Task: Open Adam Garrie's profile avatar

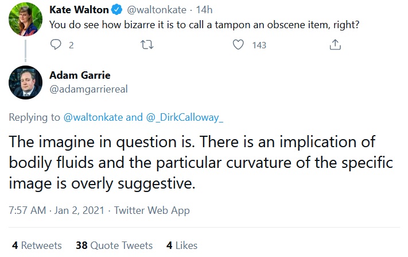Action: coord(25,83)
